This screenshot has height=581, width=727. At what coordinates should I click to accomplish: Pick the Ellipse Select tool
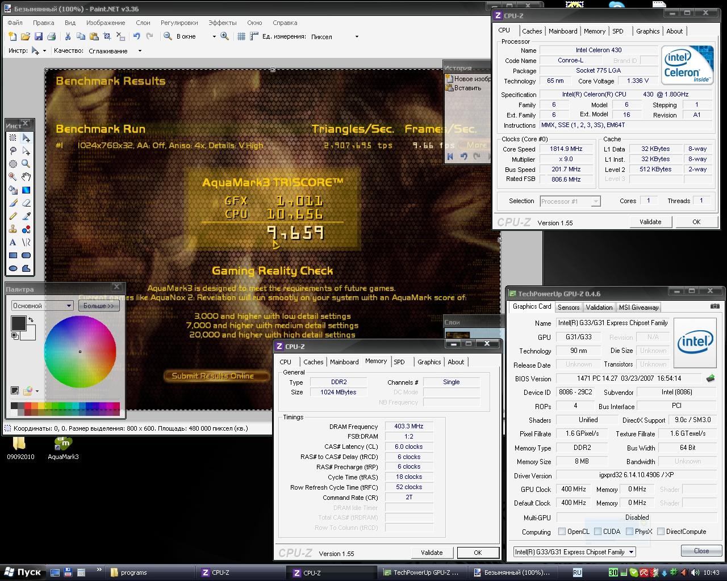[13, 164]
